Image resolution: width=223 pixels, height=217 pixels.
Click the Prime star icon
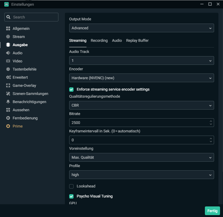pos(8,126)
